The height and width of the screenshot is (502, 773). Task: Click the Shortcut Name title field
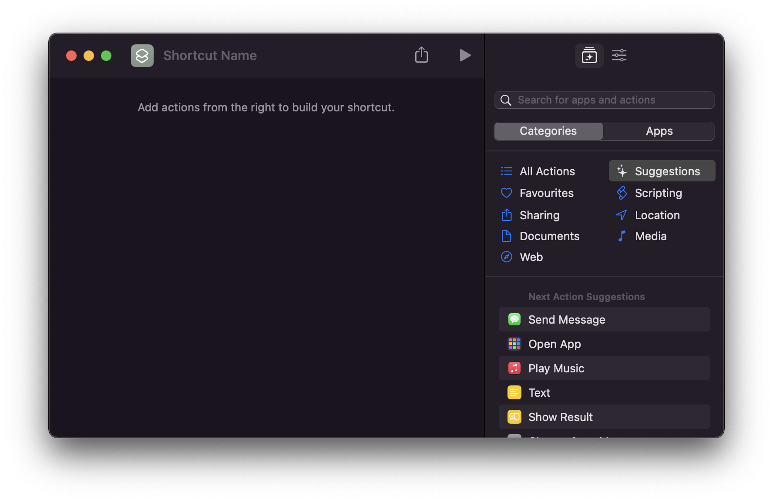[210, 56]
